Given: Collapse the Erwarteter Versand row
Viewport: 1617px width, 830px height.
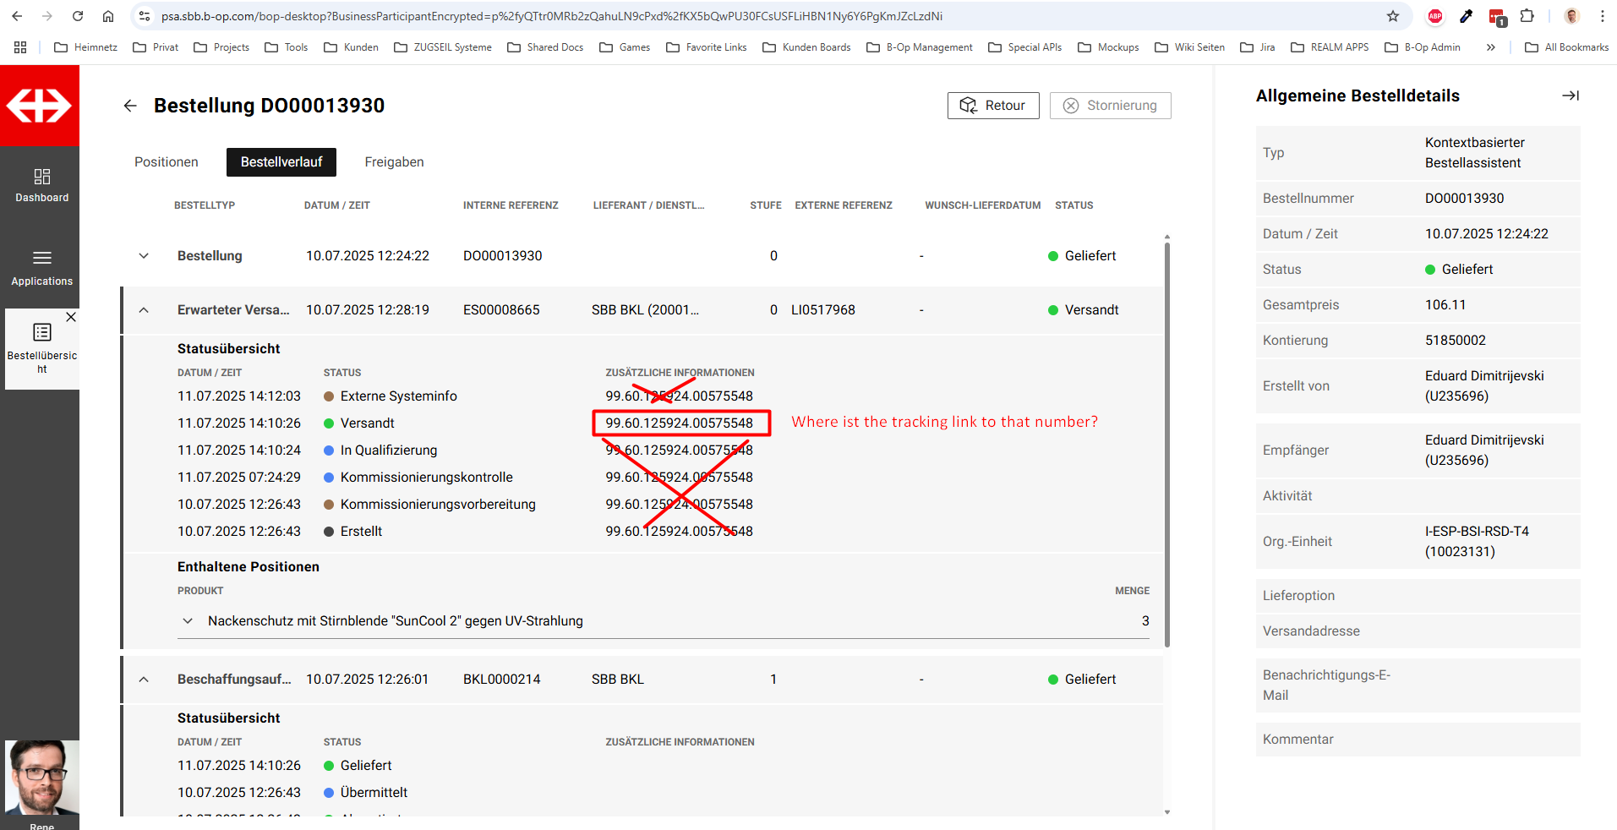Looking at the screenshot, I should [x=144, y=310].
